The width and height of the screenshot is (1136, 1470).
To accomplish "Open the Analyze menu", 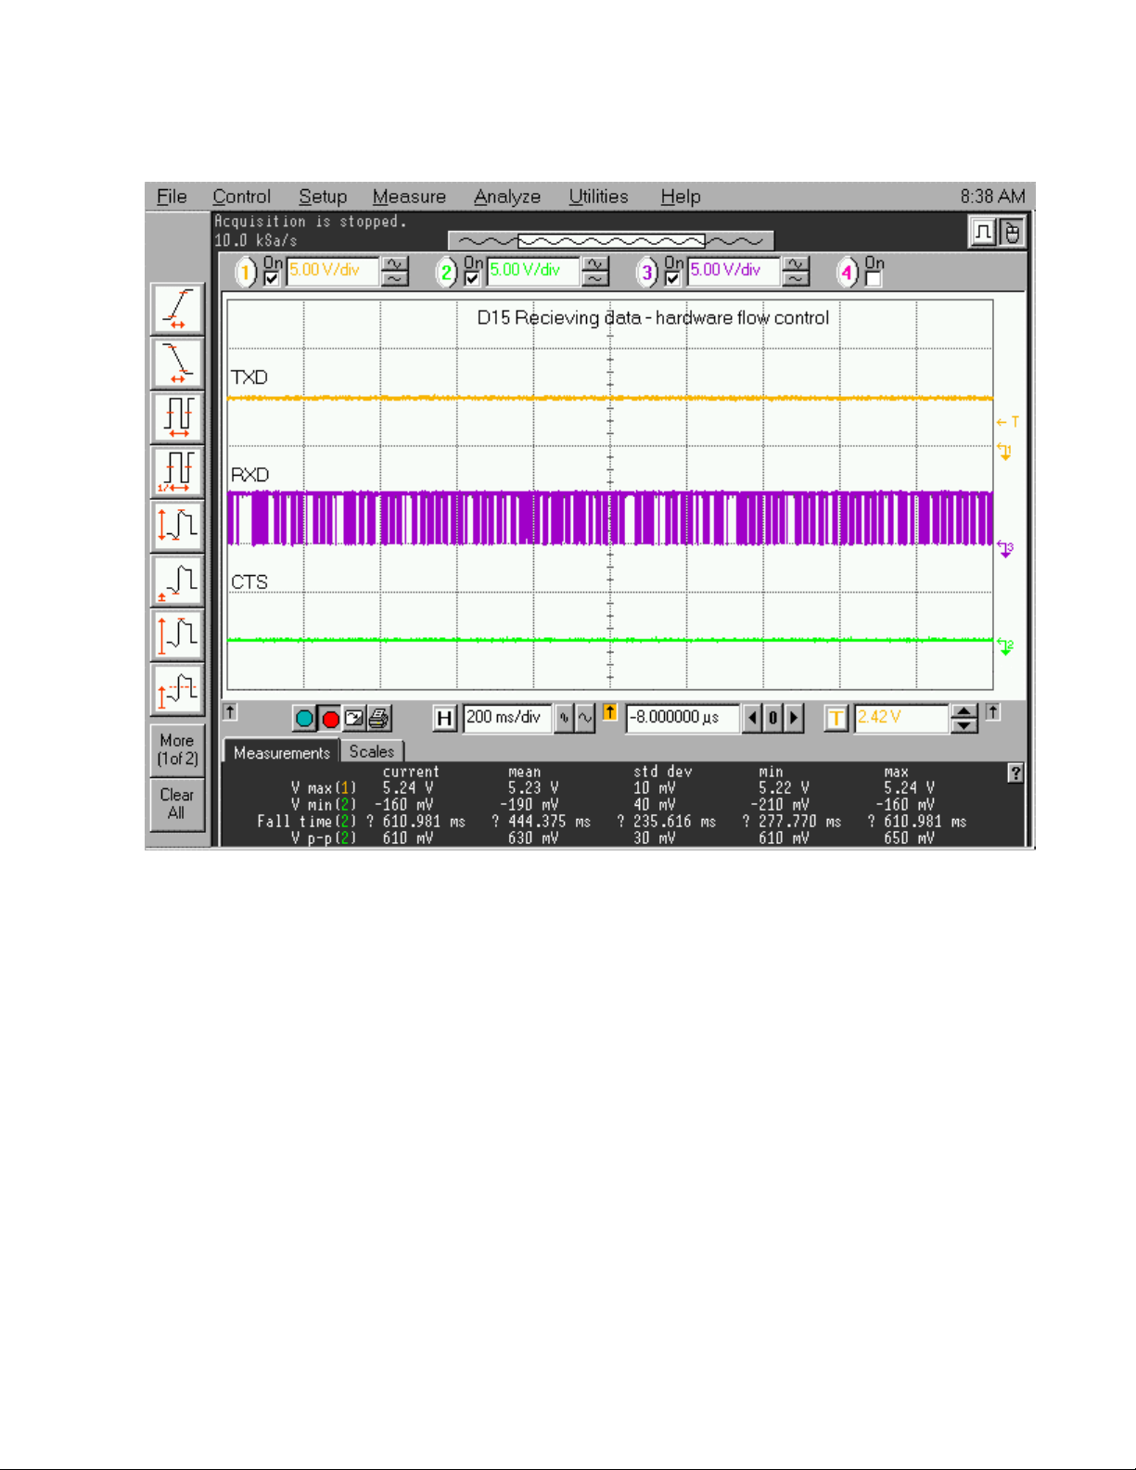I will point(507,197).
